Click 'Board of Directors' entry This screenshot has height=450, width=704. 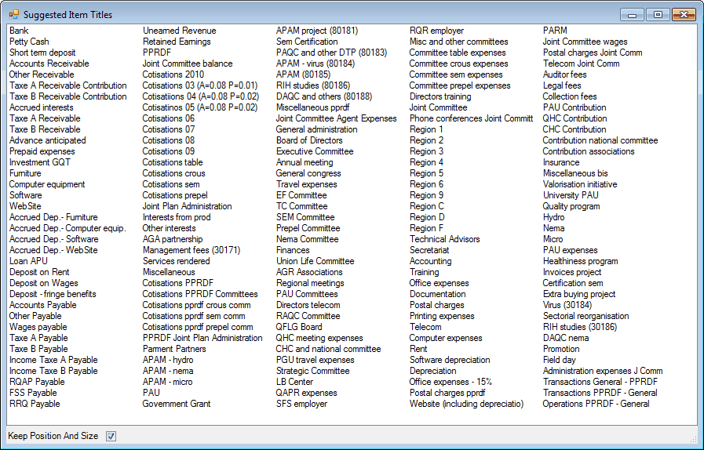[309, 140]
